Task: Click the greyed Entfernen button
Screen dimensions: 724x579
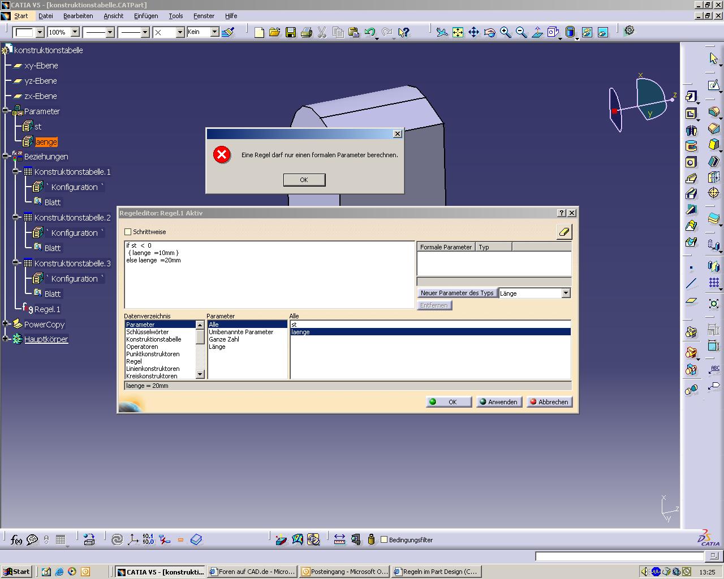Action: tap(434, 305)
